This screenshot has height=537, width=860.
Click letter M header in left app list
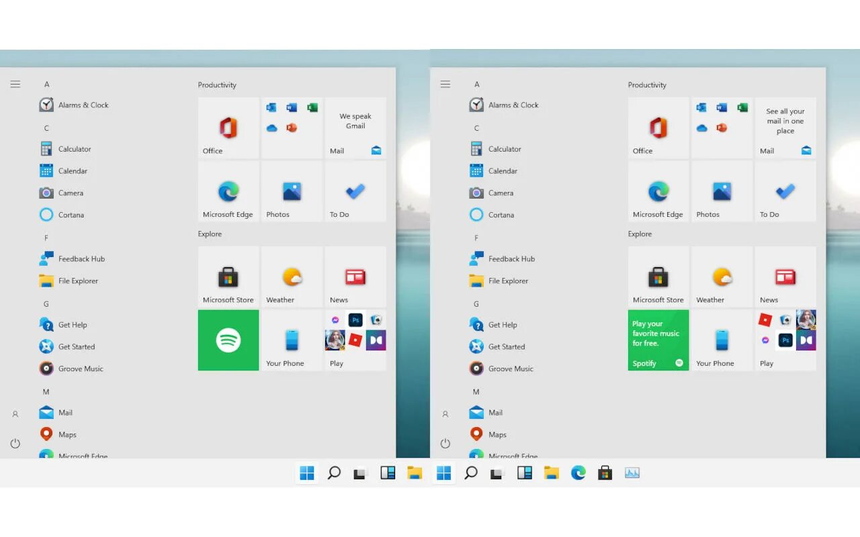(x=46, y=391)
